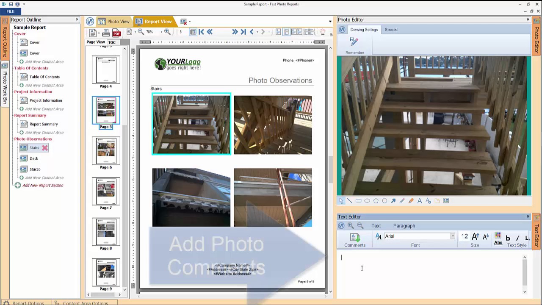Select Stucco in Report Outline
Viewport: 542px width, 305px height.
click(35, 169)
